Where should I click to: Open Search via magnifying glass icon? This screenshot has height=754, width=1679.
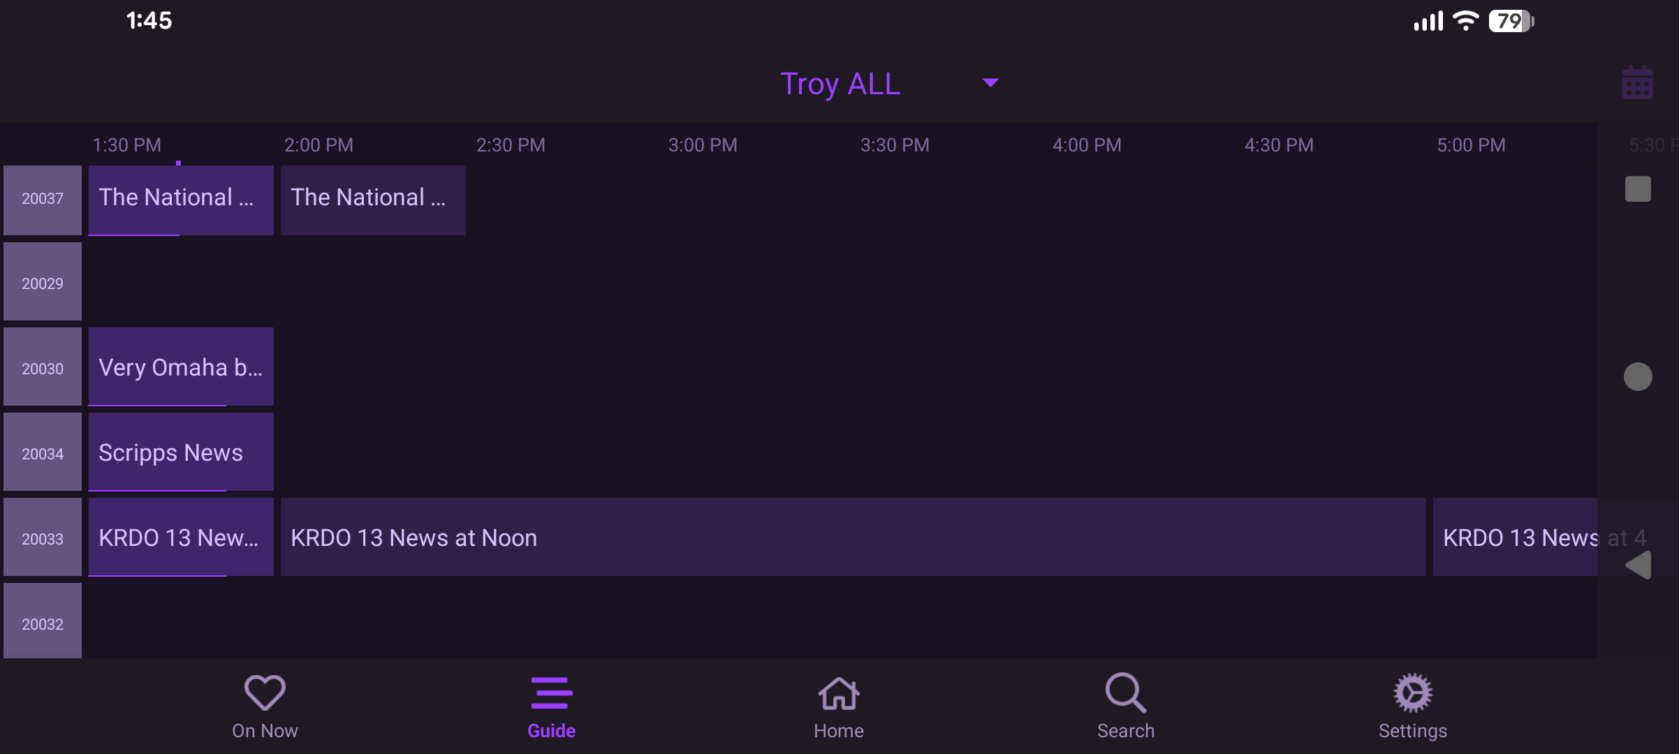1125,693
